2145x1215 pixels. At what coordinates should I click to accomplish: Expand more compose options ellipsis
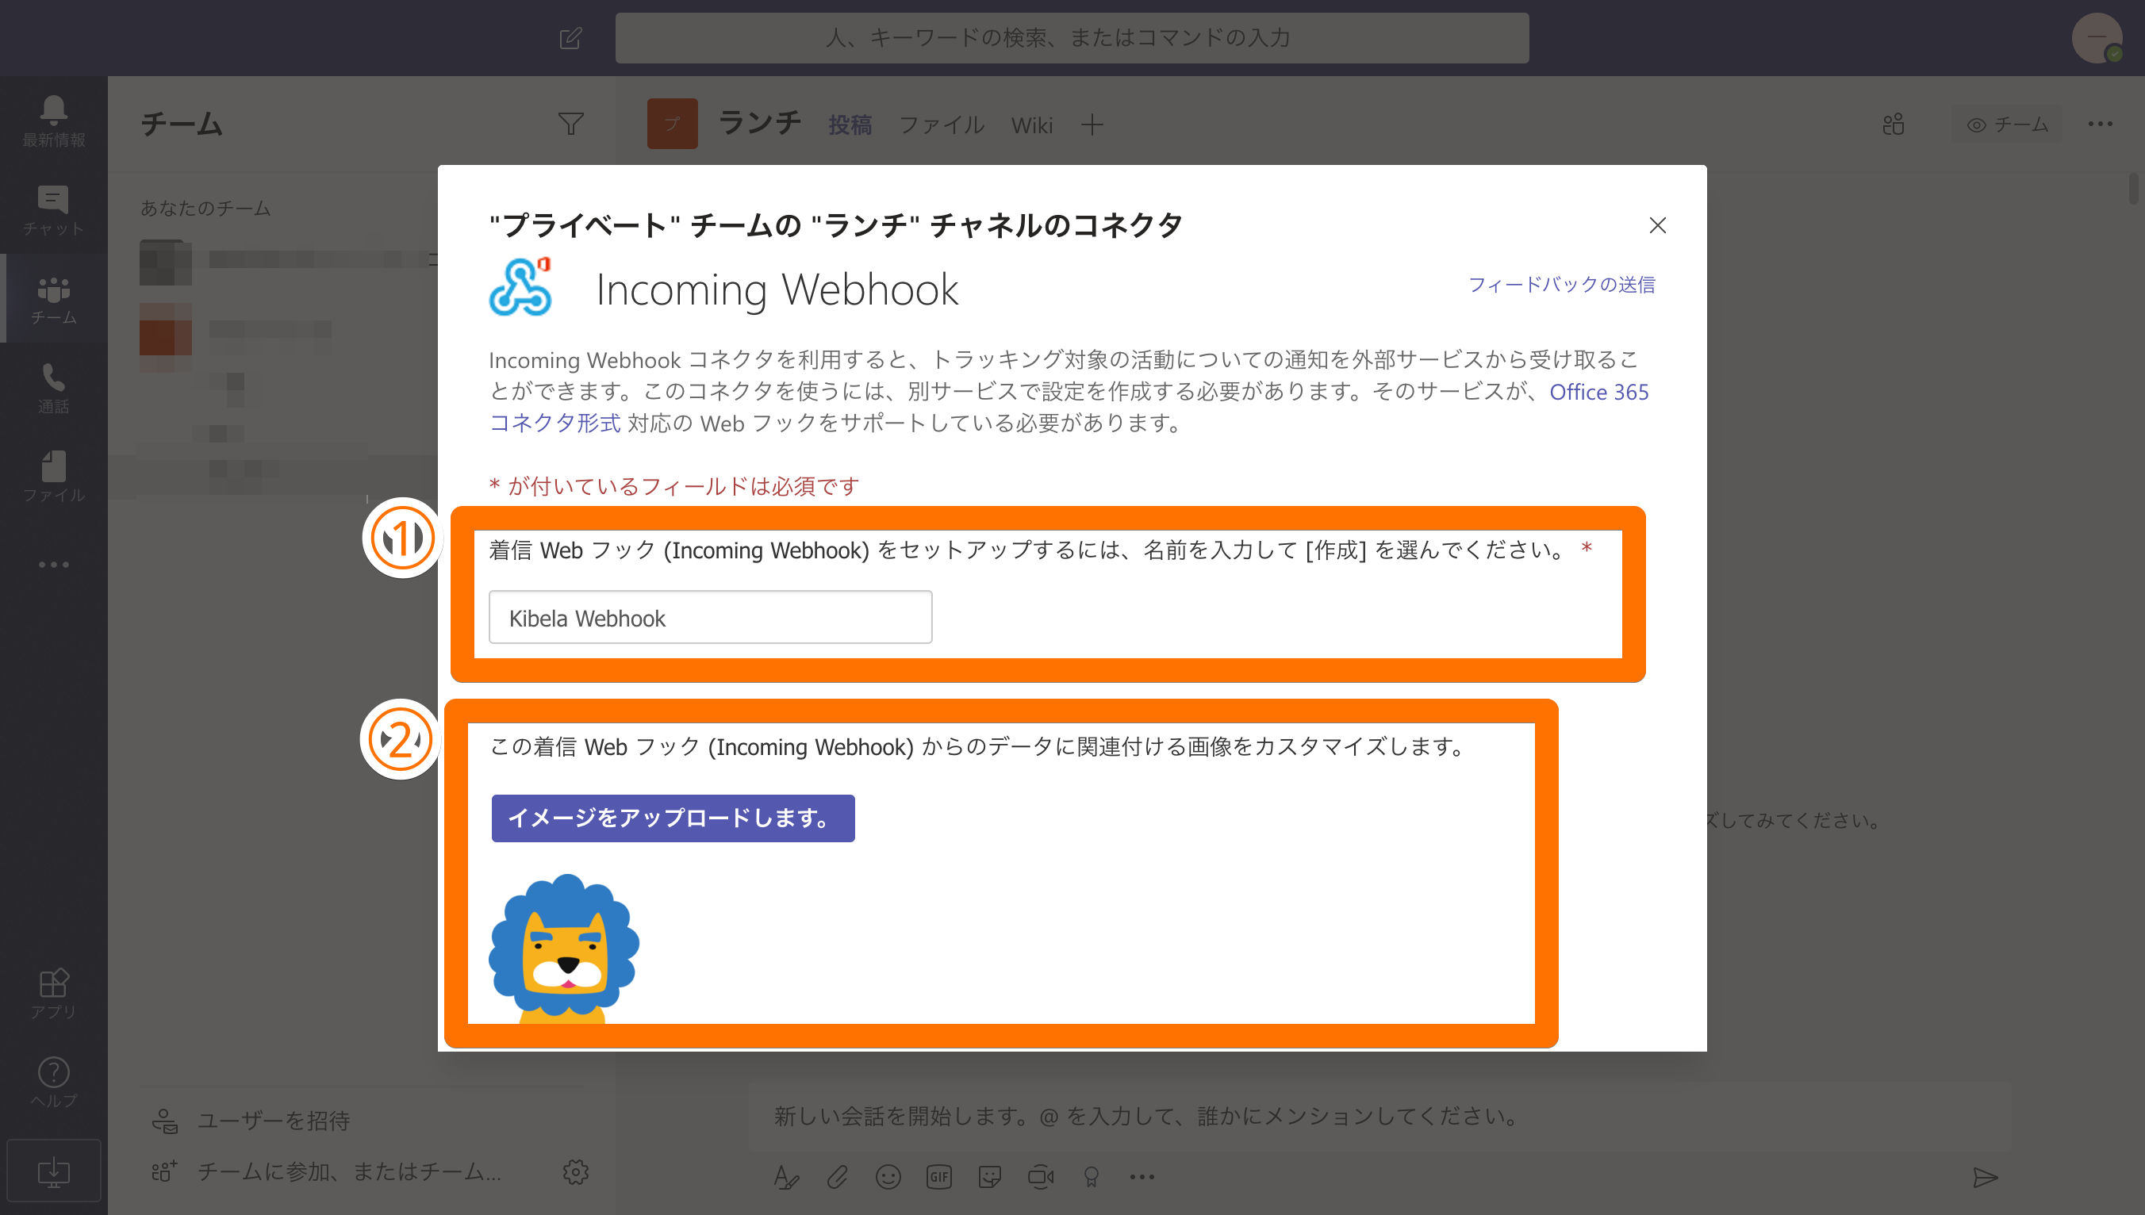coord(1142,1177)
